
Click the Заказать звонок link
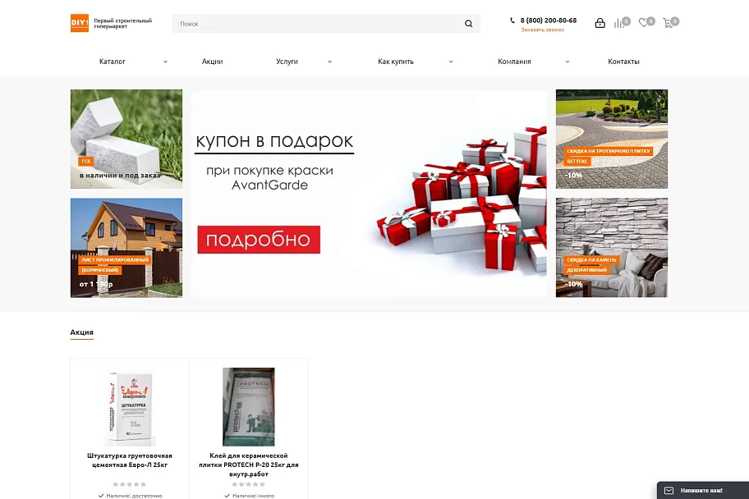coord(543,30)
